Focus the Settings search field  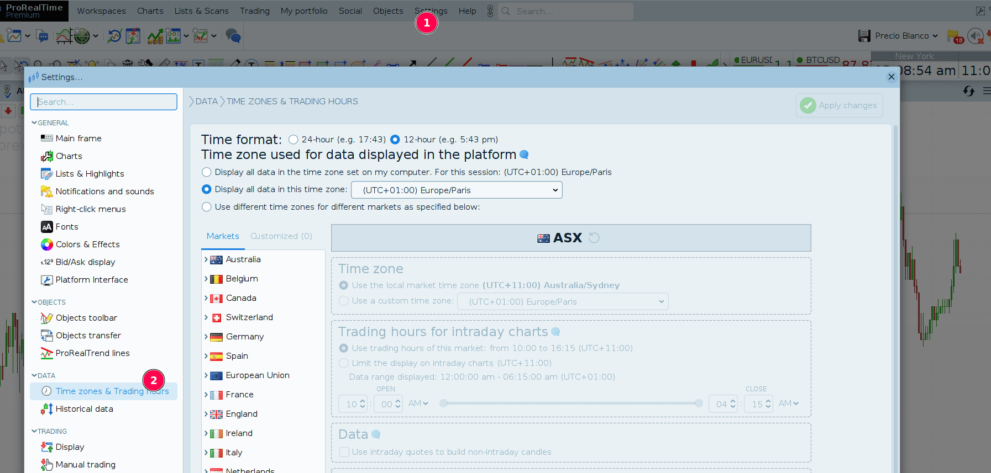pos(104,102)
